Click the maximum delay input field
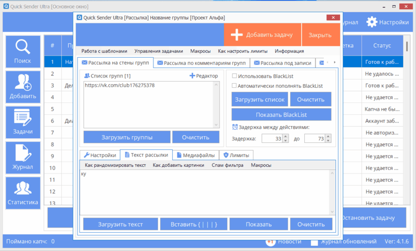 click(x=315, y=138)
